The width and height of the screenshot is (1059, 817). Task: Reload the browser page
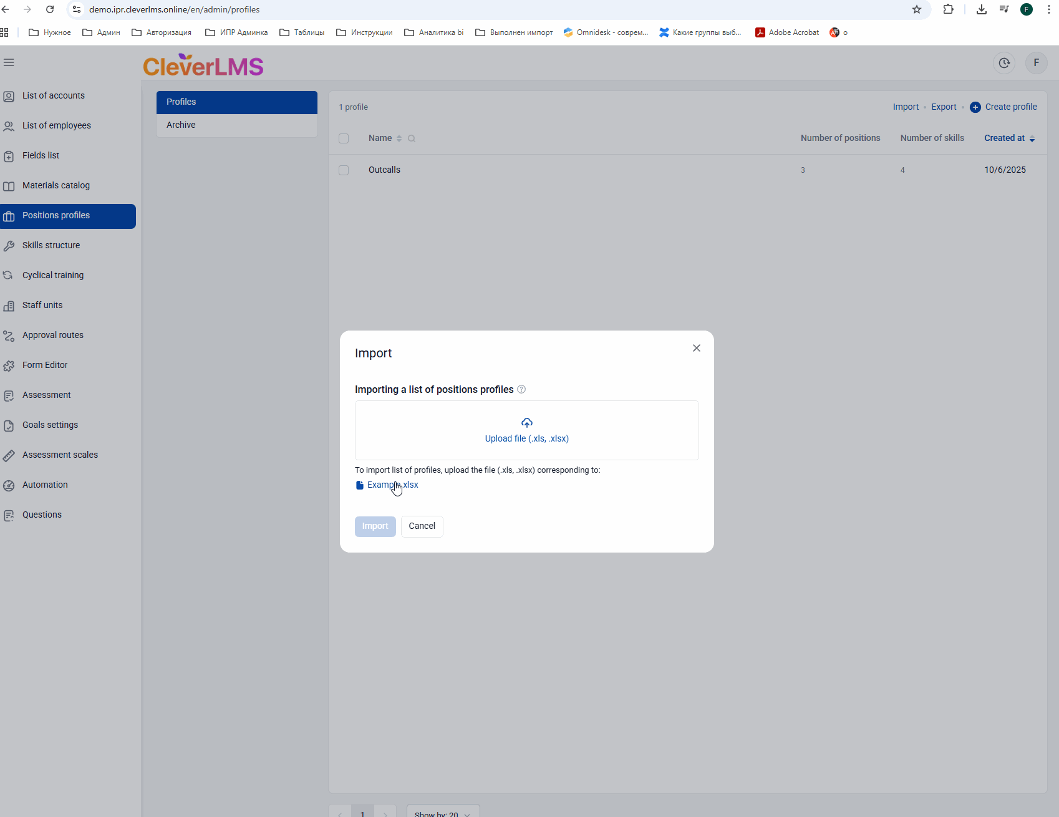[50, 9]
